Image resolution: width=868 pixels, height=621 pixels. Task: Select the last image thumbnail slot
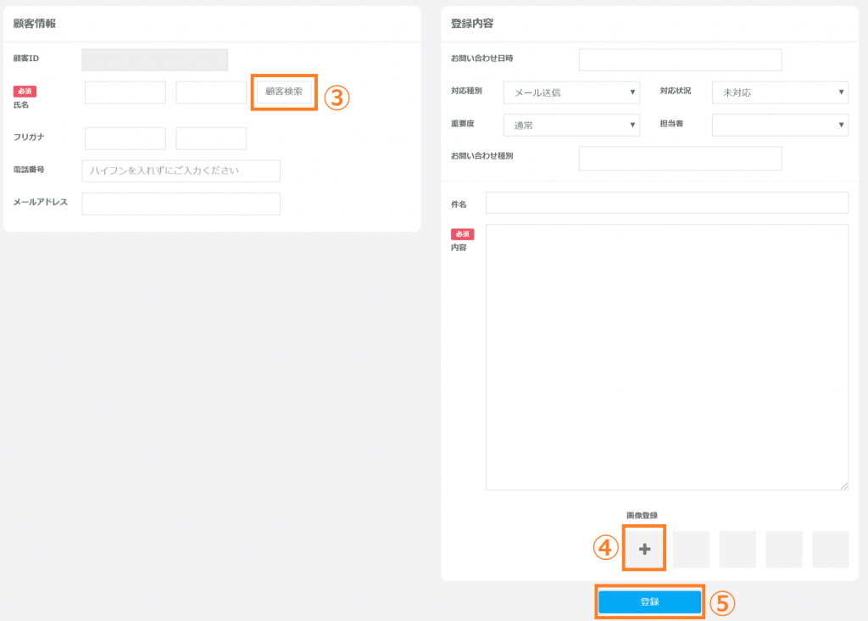point(830,550)
